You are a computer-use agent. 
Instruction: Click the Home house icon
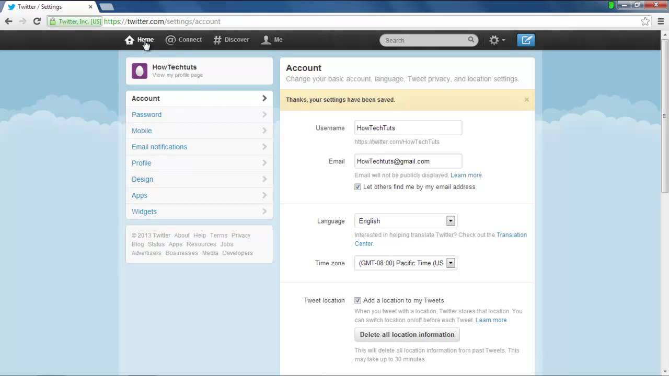130,40
